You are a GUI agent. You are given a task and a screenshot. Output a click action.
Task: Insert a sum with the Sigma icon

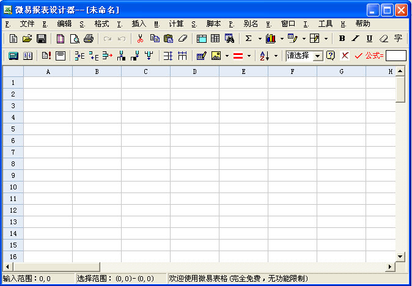pos(248,38)
